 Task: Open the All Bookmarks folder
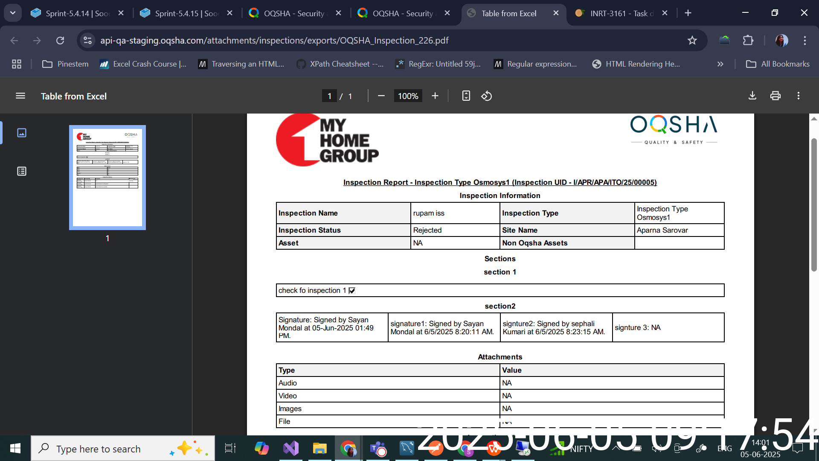[x=778, y=64]
